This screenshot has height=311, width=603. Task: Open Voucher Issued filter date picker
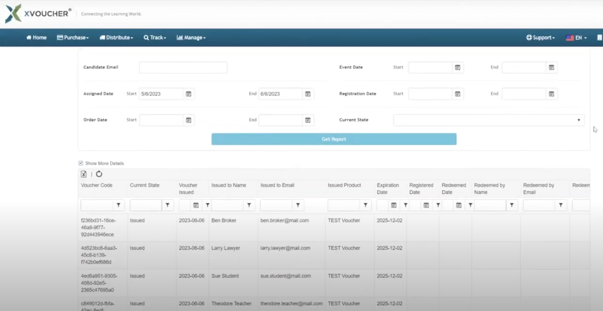pyautogui.click(x=196, y=205)
